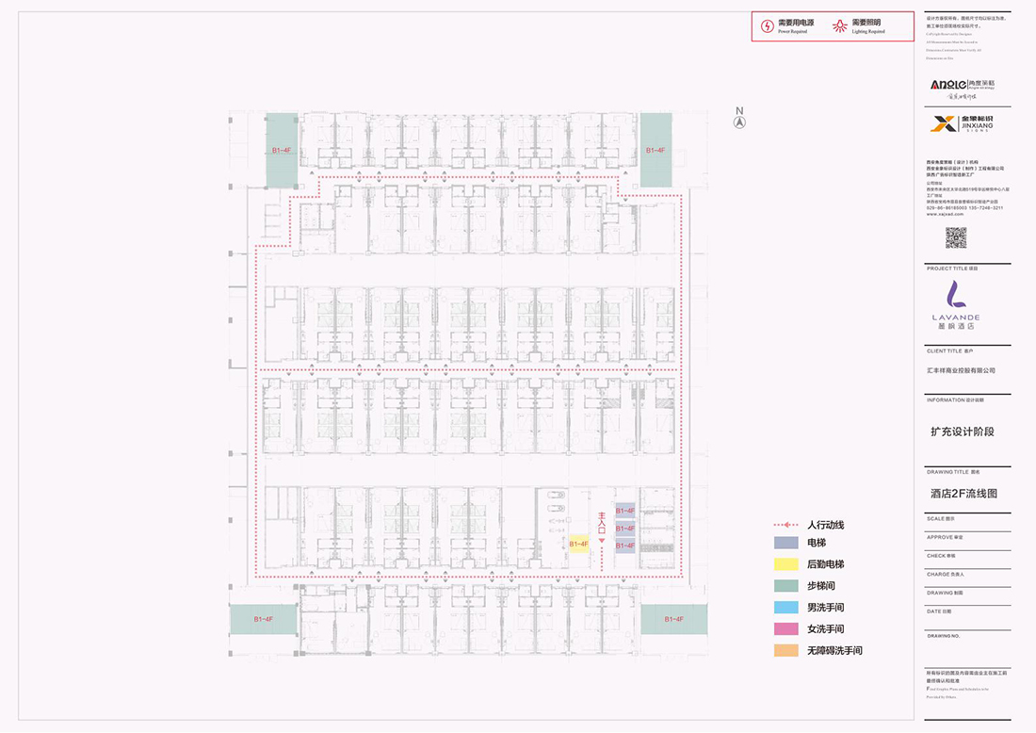
Task: Open the www.xajxad.com website link
Action: [x=945, y=214]
